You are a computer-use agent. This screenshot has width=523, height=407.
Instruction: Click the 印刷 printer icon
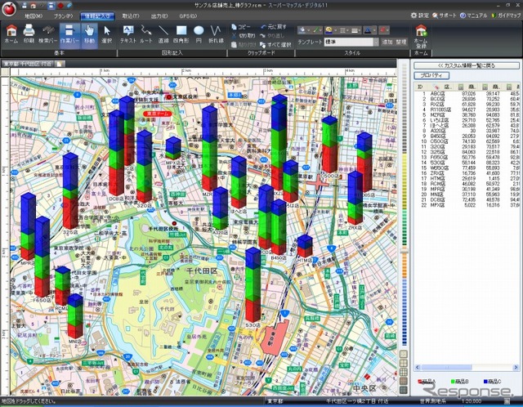pos(29,34)
